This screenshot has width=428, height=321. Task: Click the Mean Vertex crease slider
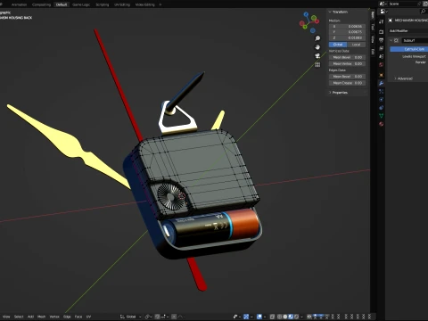tap(347, 63)
